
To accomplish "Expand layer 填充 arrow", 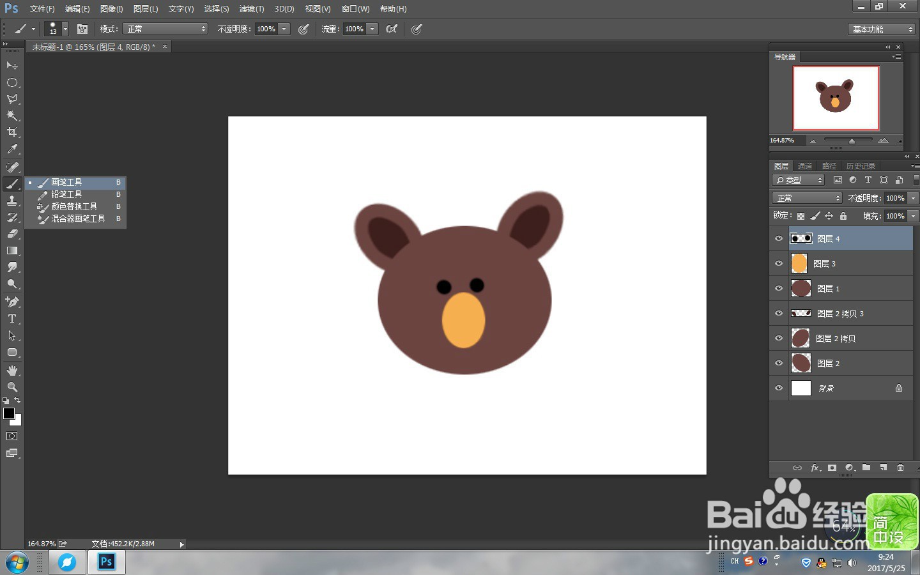I will click(914, 216).
